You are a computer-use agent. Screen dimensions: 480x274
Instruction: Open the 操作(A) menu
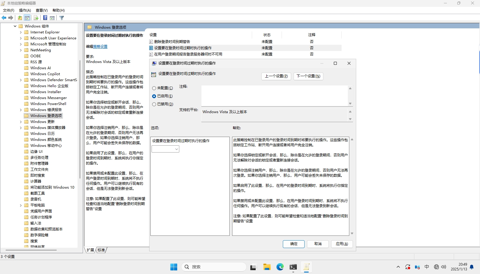pos(25,10)
